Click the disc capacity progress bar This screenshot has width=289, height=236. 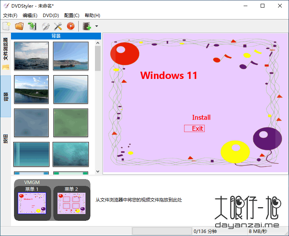click(162, 231)
